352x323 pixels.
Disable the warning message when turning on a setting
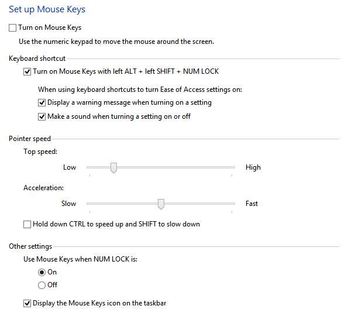[x=42, y=102]
